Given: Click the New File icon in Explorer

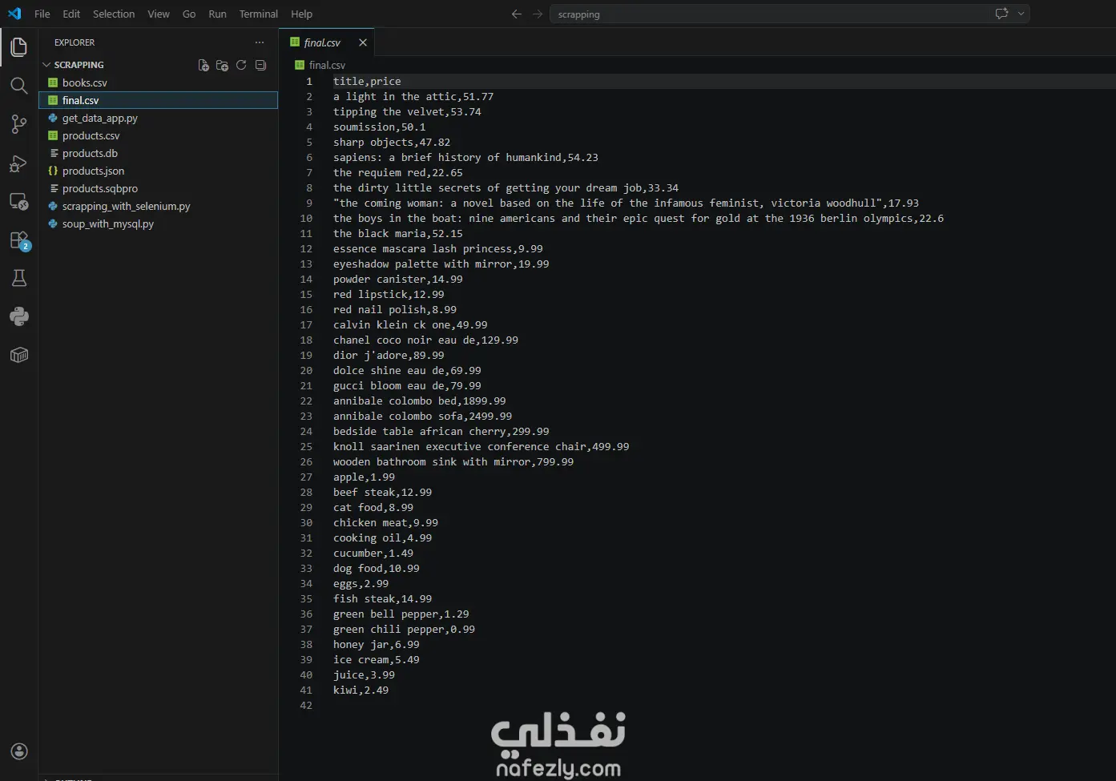Looking at the screenshot, I should tap(203, 66).
